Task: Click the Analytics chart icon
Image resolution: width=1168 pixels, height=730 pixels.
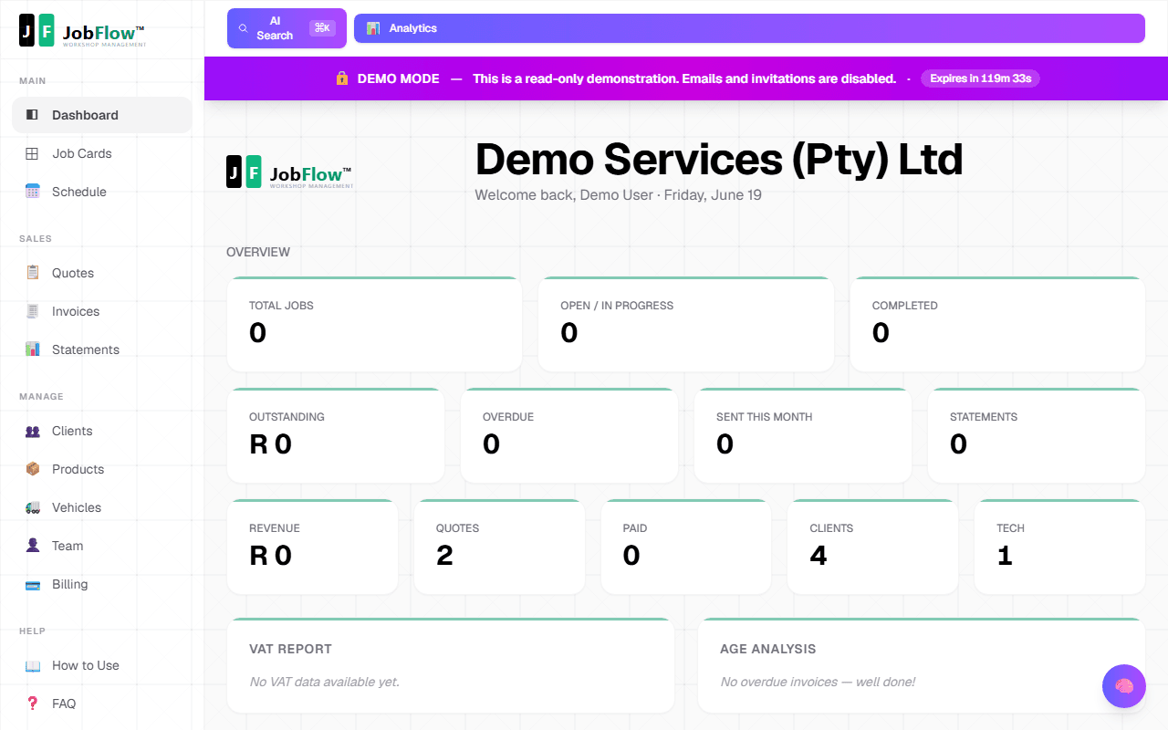Action: [373, 28]
